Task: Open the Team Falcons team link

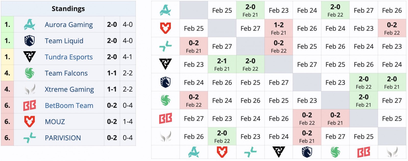Action: point(66,73)
